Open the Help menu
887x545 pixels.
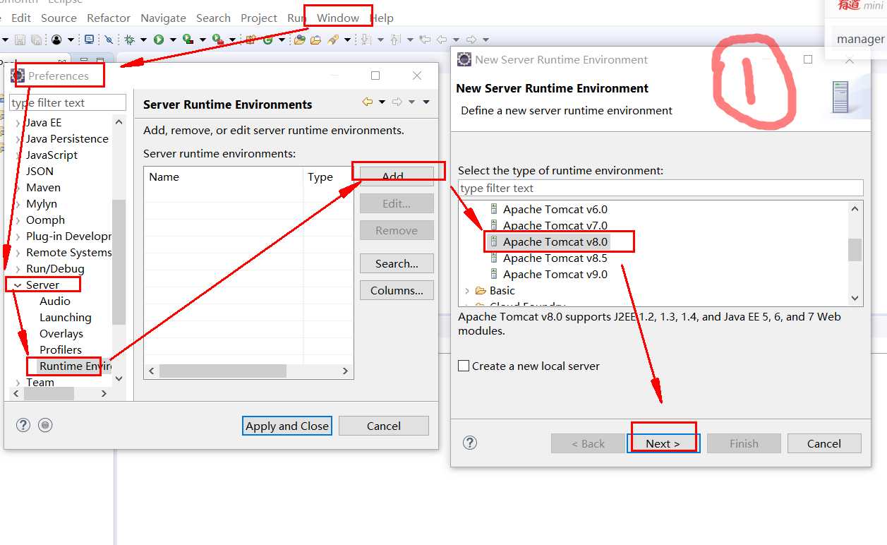click(382, 18)
